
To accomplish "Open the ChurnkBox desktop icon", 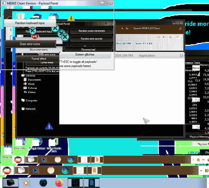I will (21, 144).
